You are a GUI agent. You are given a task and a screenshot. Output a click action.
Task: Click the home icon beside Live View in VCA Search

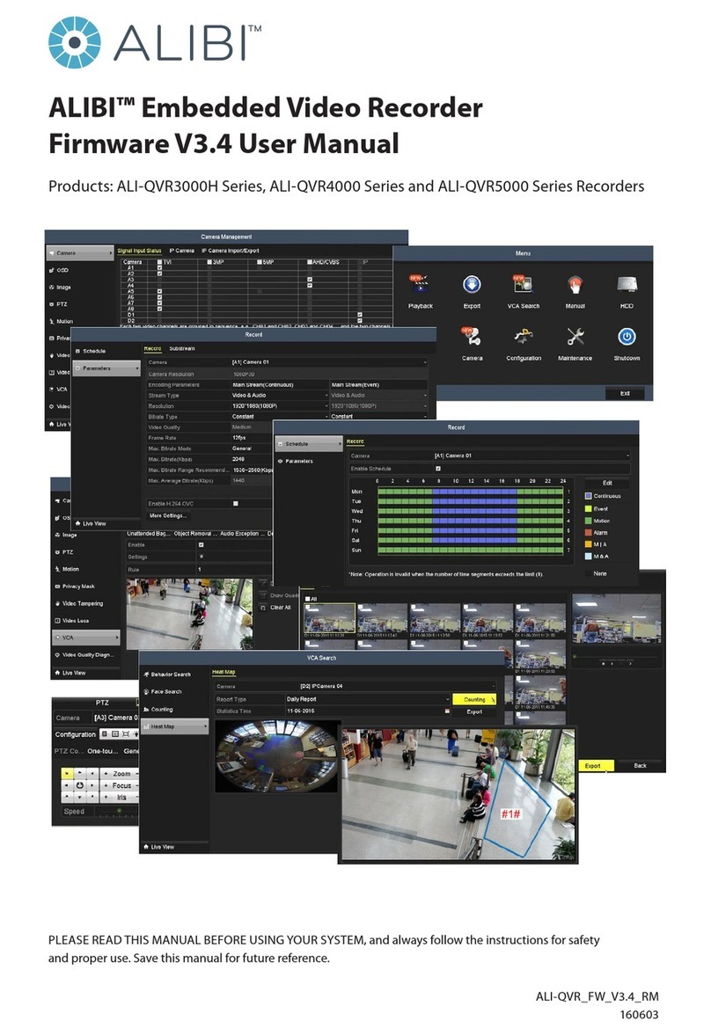point(146,847)
